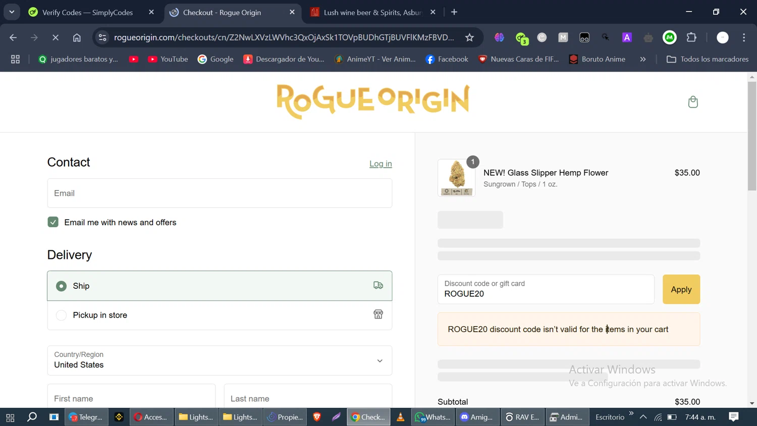Screen dimensions: 757x426
Task: Select Pickup in store option
Action: coord(220,315)
